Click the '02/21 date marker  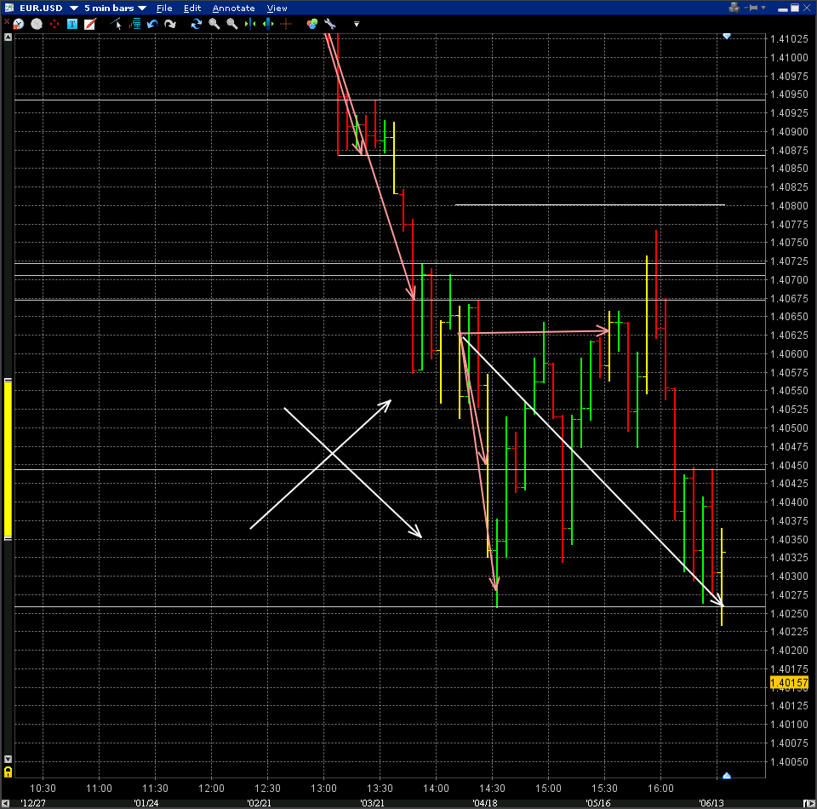tap(259, 803)
